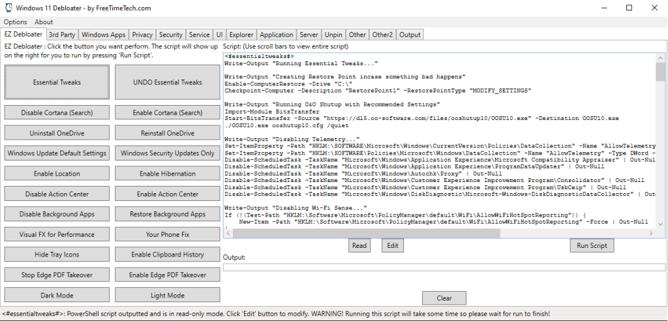Open the About menu
This screenshot has height=321, width=668.
click(x=44, y=22)
